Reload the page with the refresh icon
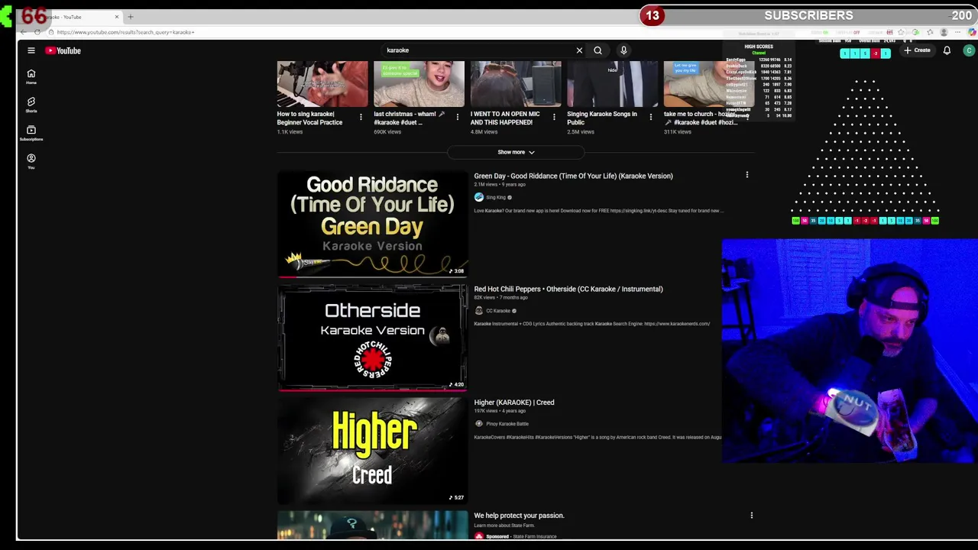This screenshot has width=978, height=550. (37, 32)
